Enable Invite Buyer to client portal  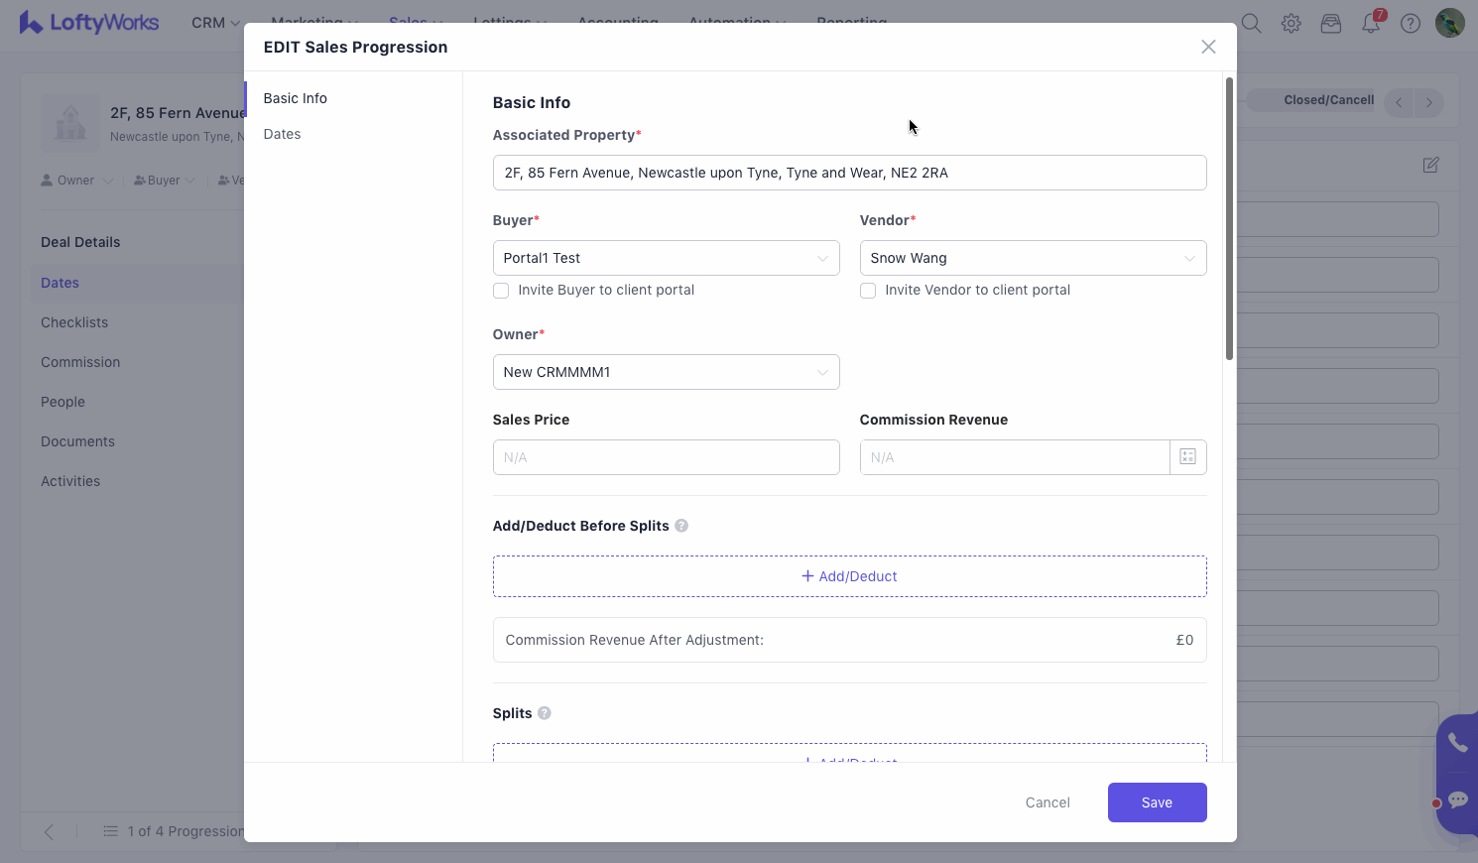point(501,291)
